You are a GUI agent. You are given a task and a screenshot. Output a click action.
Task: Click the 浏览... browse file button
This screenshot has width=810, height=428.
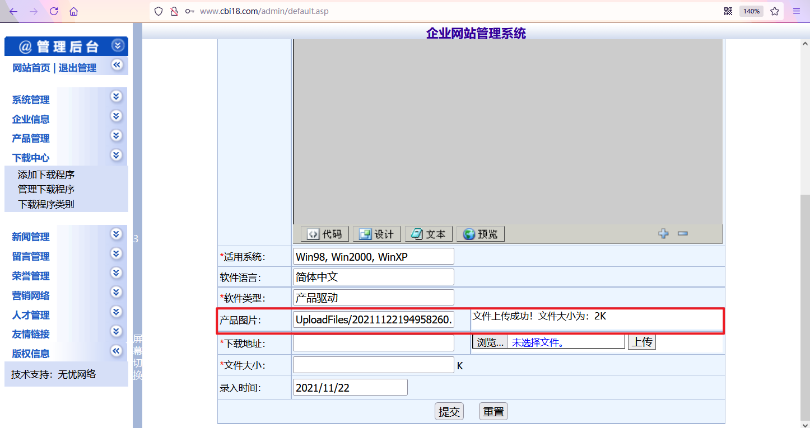[490, 342]
